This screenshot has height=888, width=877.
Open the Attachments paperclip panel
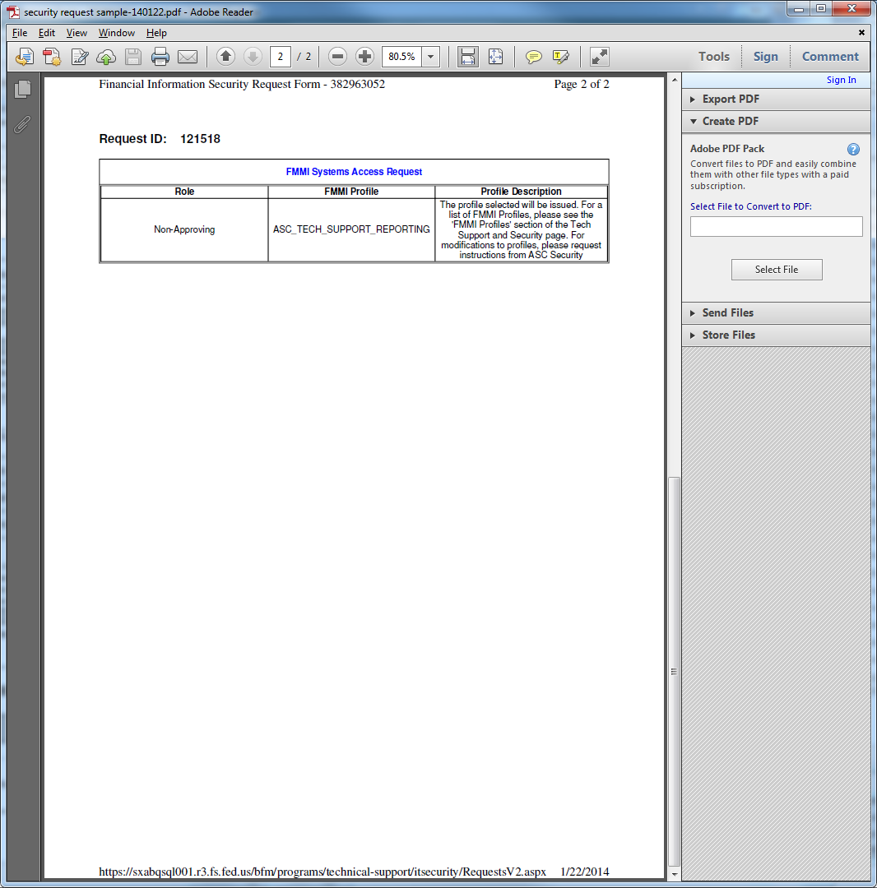click(22, 124)
